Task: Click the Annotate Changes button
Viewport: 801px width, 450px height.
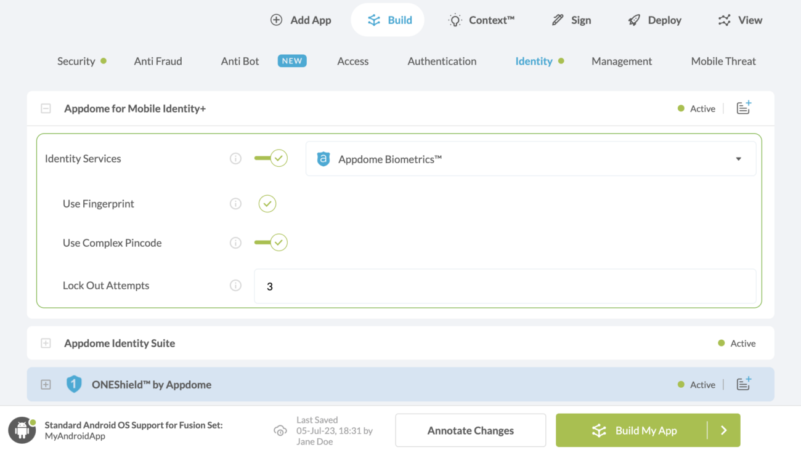Action: (470, 430)
